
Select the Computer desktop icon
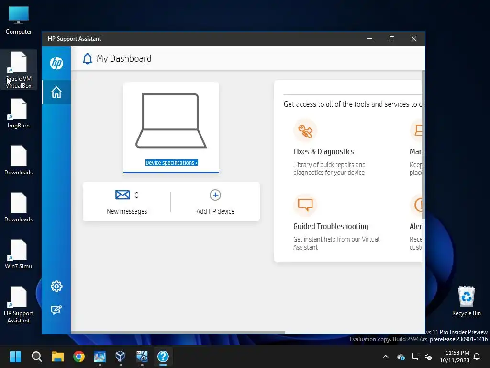click(x=19, y=20)
